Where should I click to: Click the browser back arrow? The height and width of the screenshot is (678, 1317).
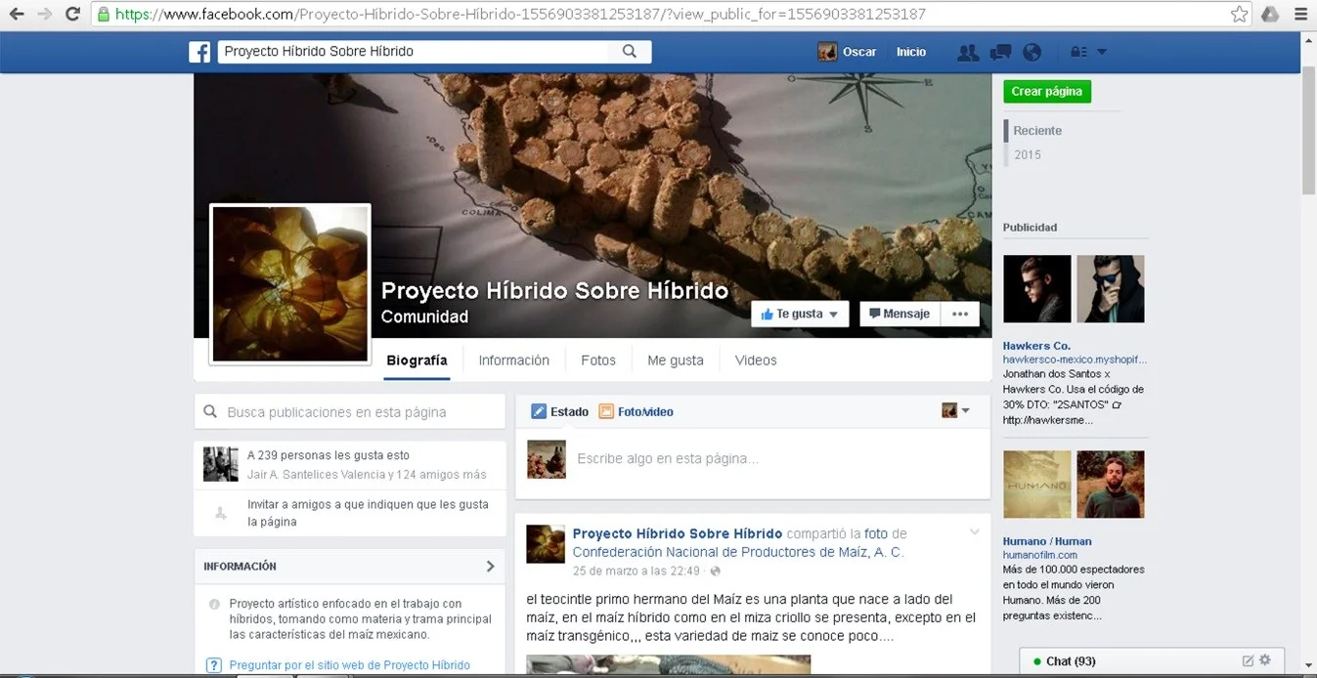point(17,14)
